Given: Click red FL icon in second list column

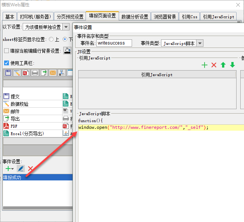Looking at the screenshot, I should pyautogui.click(x=66, y=126).
